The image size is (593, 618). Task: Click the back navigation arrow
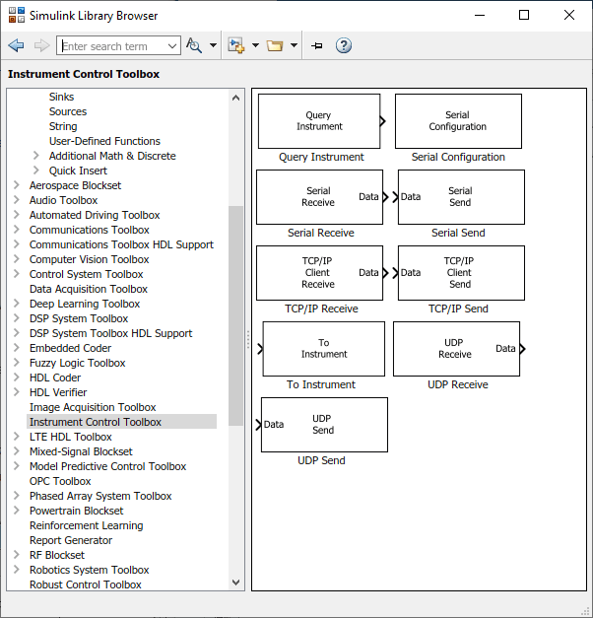16,45
